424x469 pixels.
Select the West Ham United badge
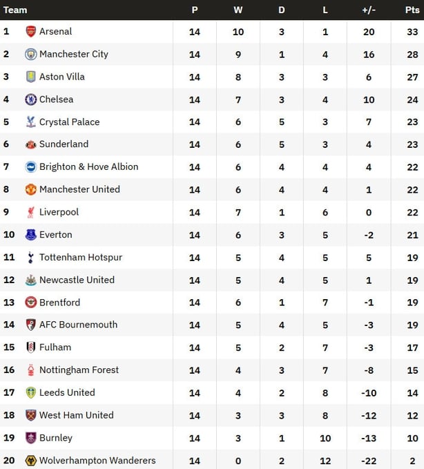pyautogui.click(x=31, y=415)
